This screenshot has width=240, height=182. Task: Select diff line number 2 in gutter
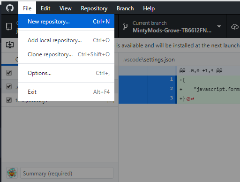tap(172, 89)
